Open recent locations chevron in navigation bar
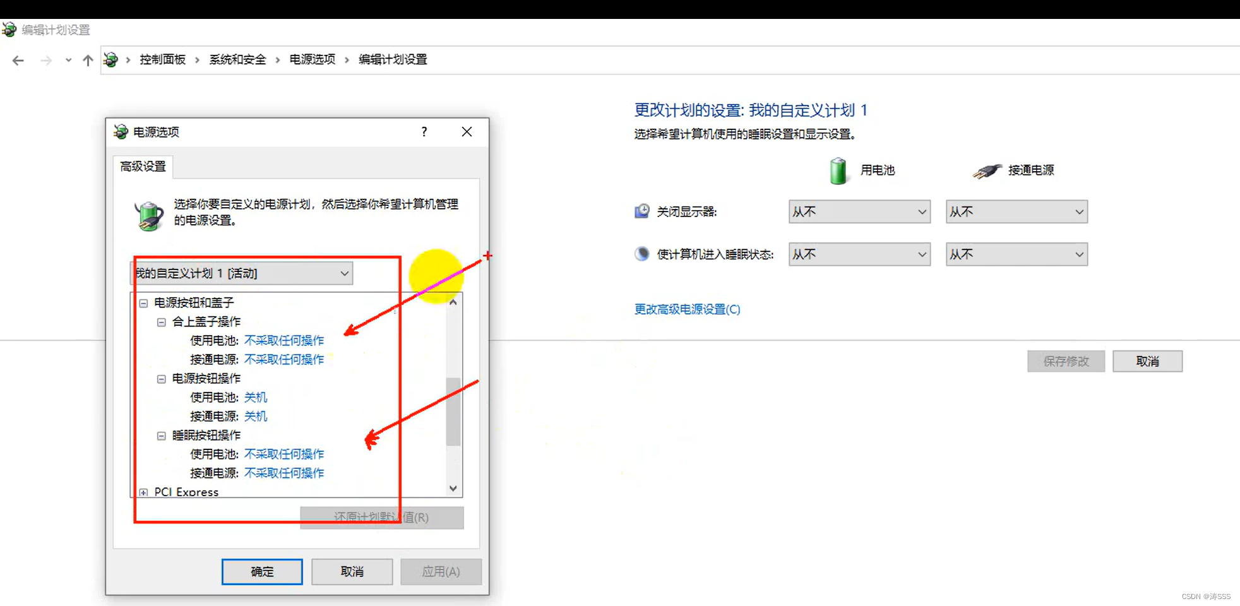This screenshot has height=606, width=1240. (x=68, y=61)
